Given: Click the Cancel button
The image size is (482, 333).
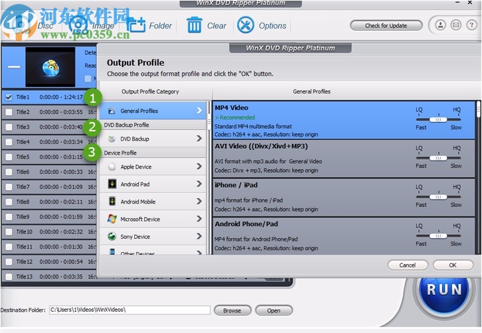Looking at the screenshot, I should pyautogui.click(x=408, y=265).
